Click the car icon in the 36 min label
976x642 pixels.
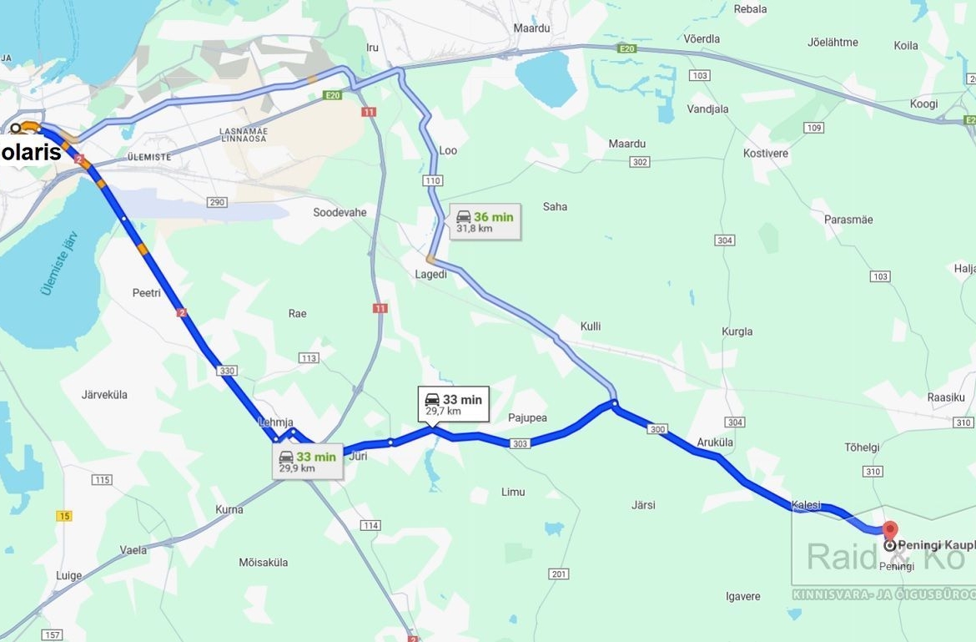click(464, 217)
